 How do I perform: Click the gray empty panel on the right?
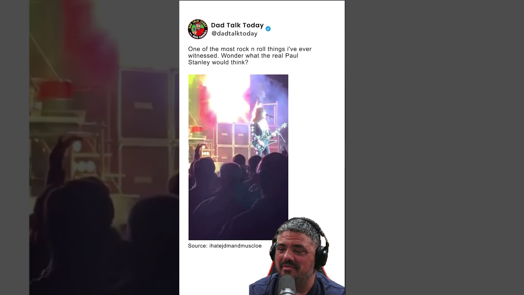coord(434,147)
